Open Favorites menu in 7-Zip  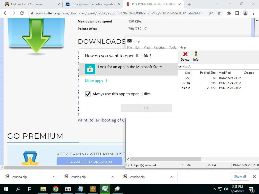[x=160, y=47]
